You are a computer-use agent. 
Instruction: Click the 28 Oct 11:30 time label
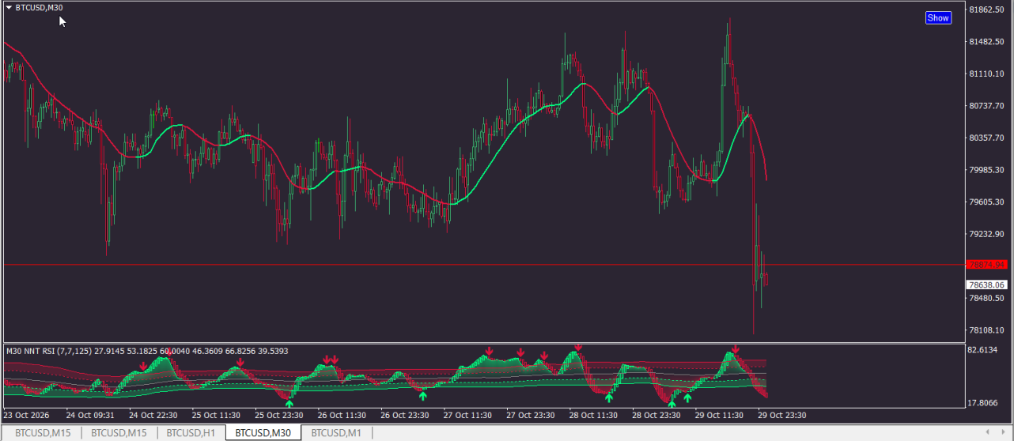coord(593,414)
